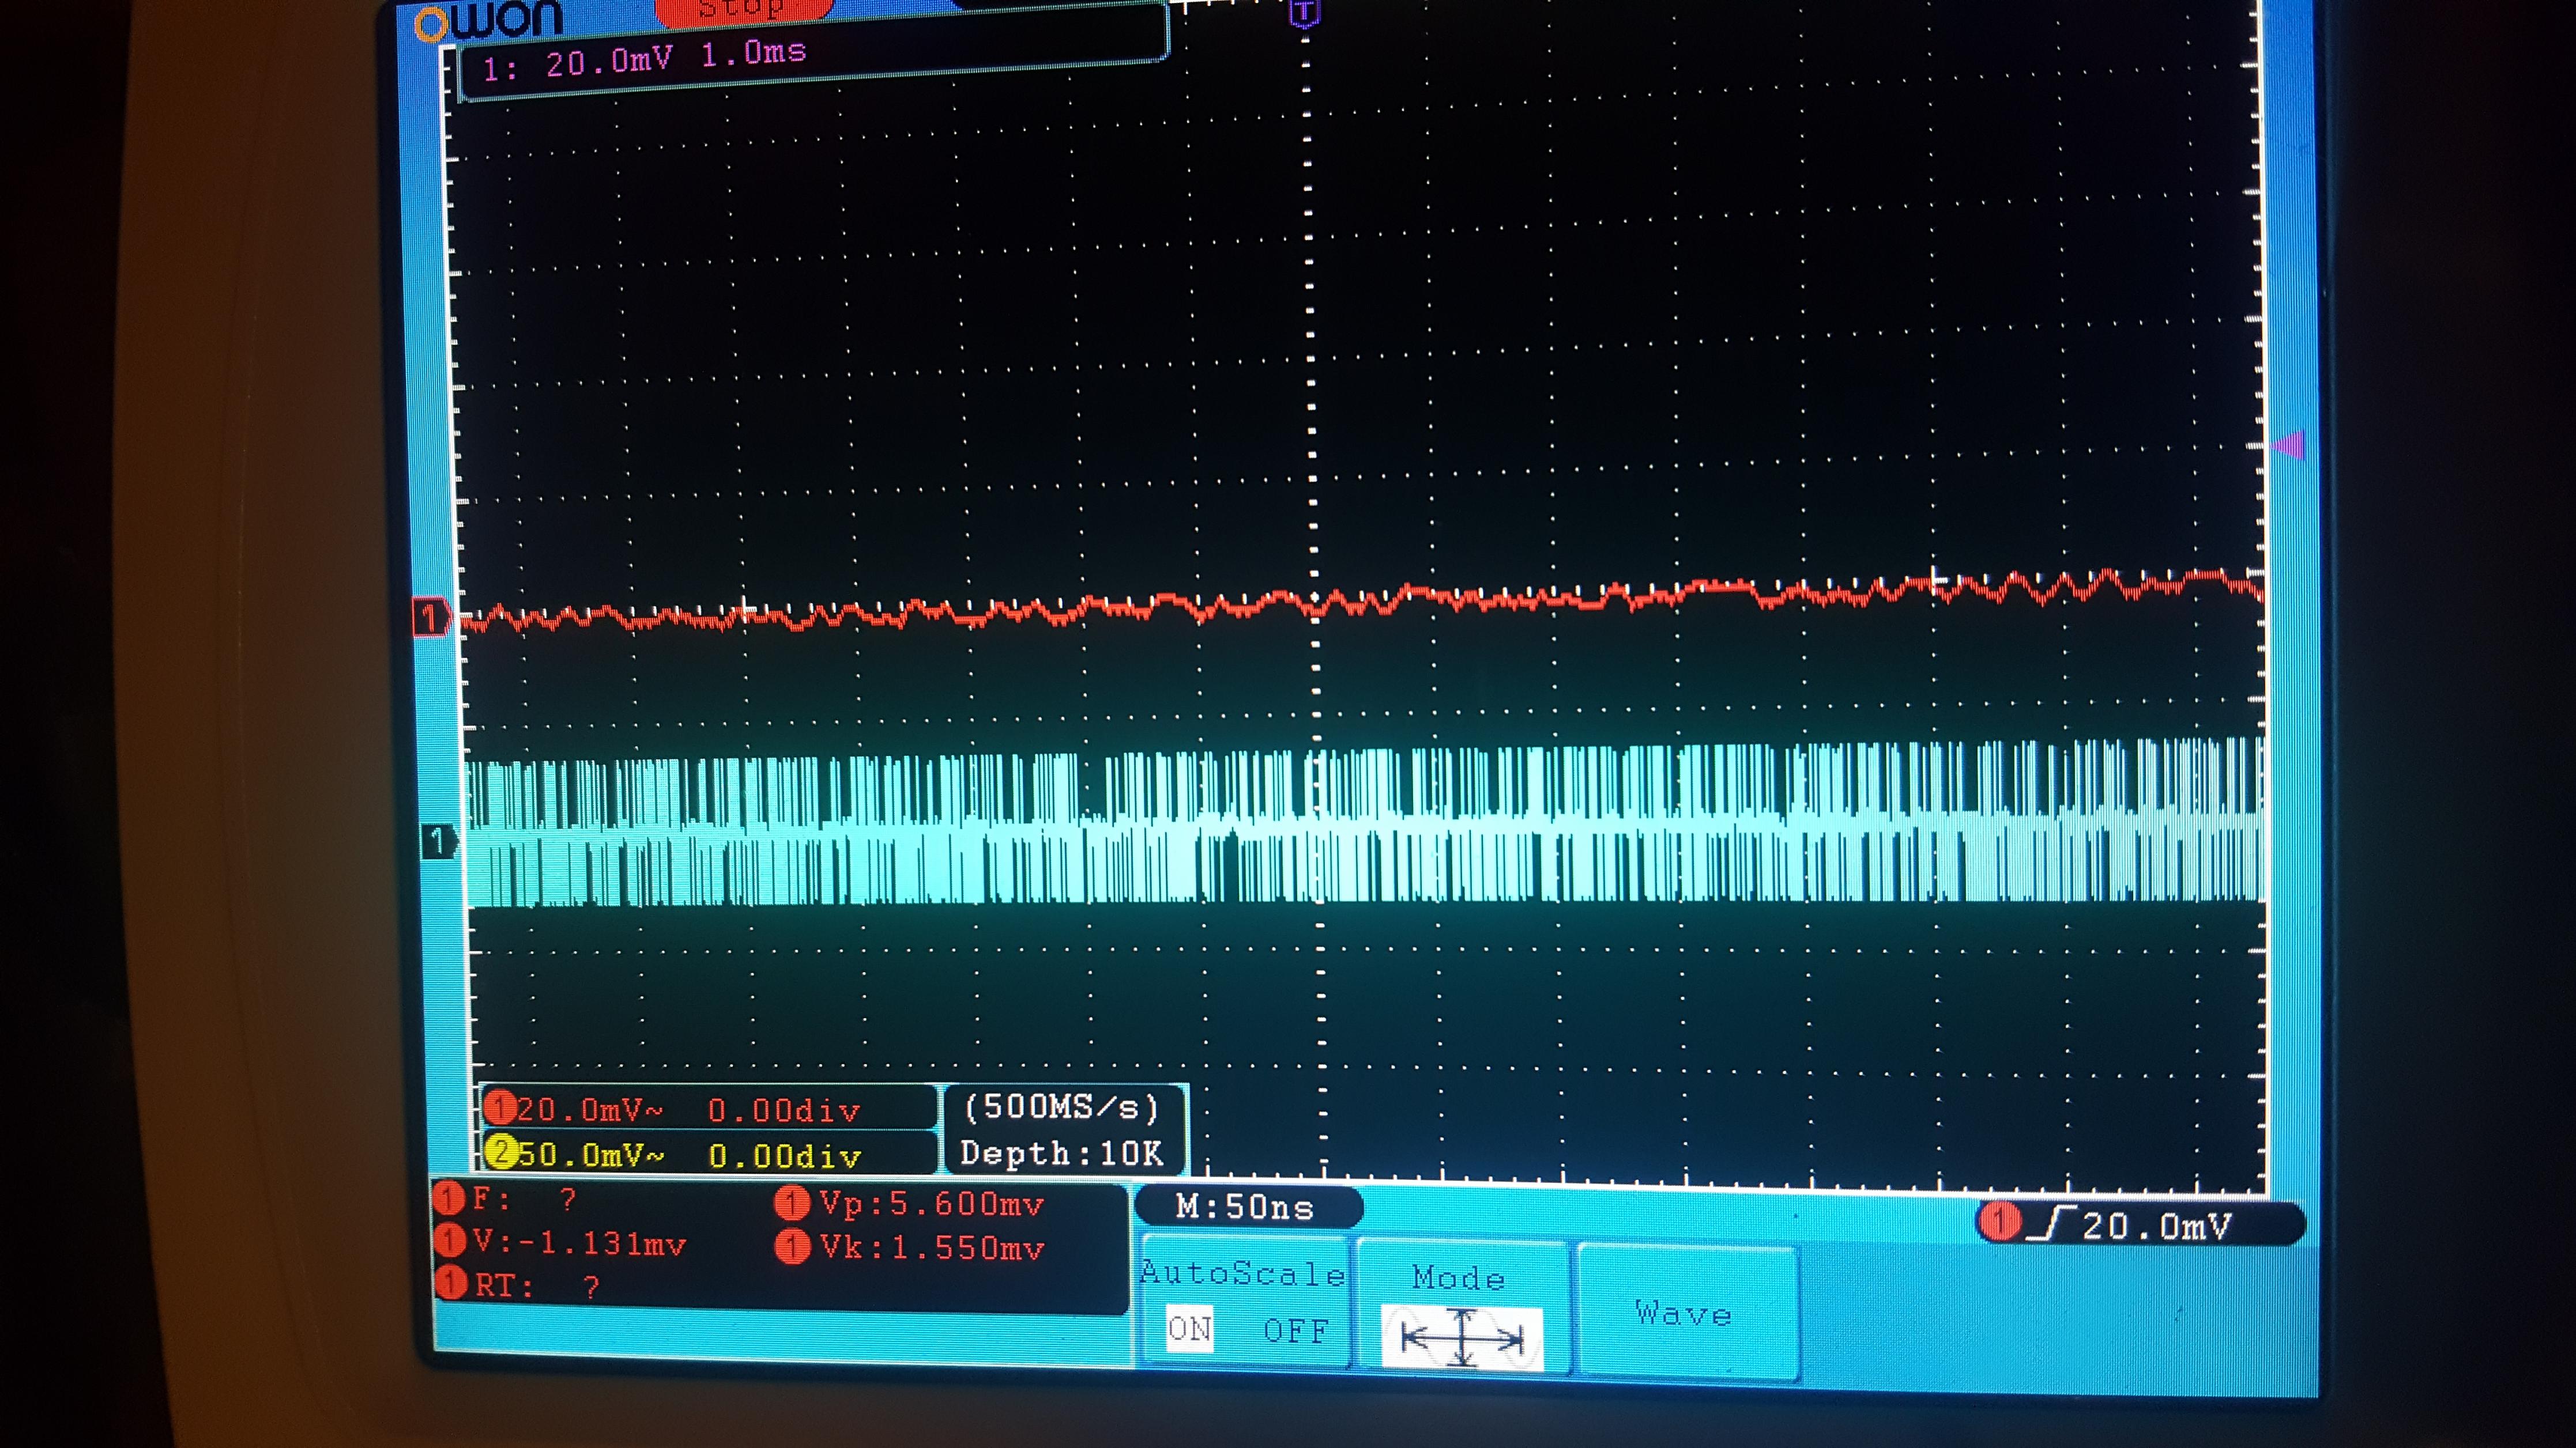The height and width of the screenshot is (1448, 2576).
Task: Choose the horizontal-vertical Mode icon
Action: click(x=1462, y=1337)
